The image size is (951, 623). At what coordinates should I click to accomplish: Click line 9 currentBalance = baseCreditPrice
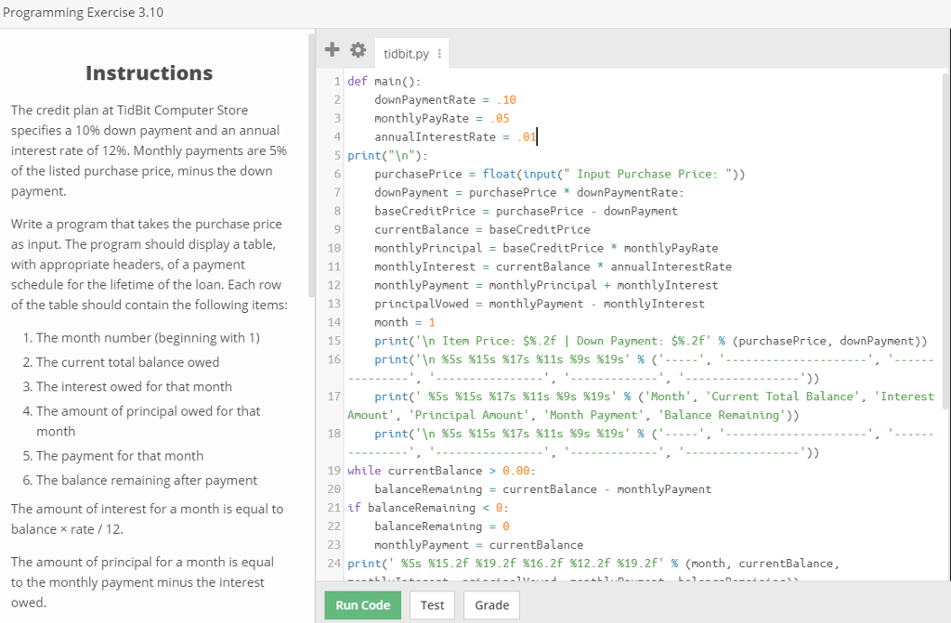pyautogui.click(x=482, y=230)
